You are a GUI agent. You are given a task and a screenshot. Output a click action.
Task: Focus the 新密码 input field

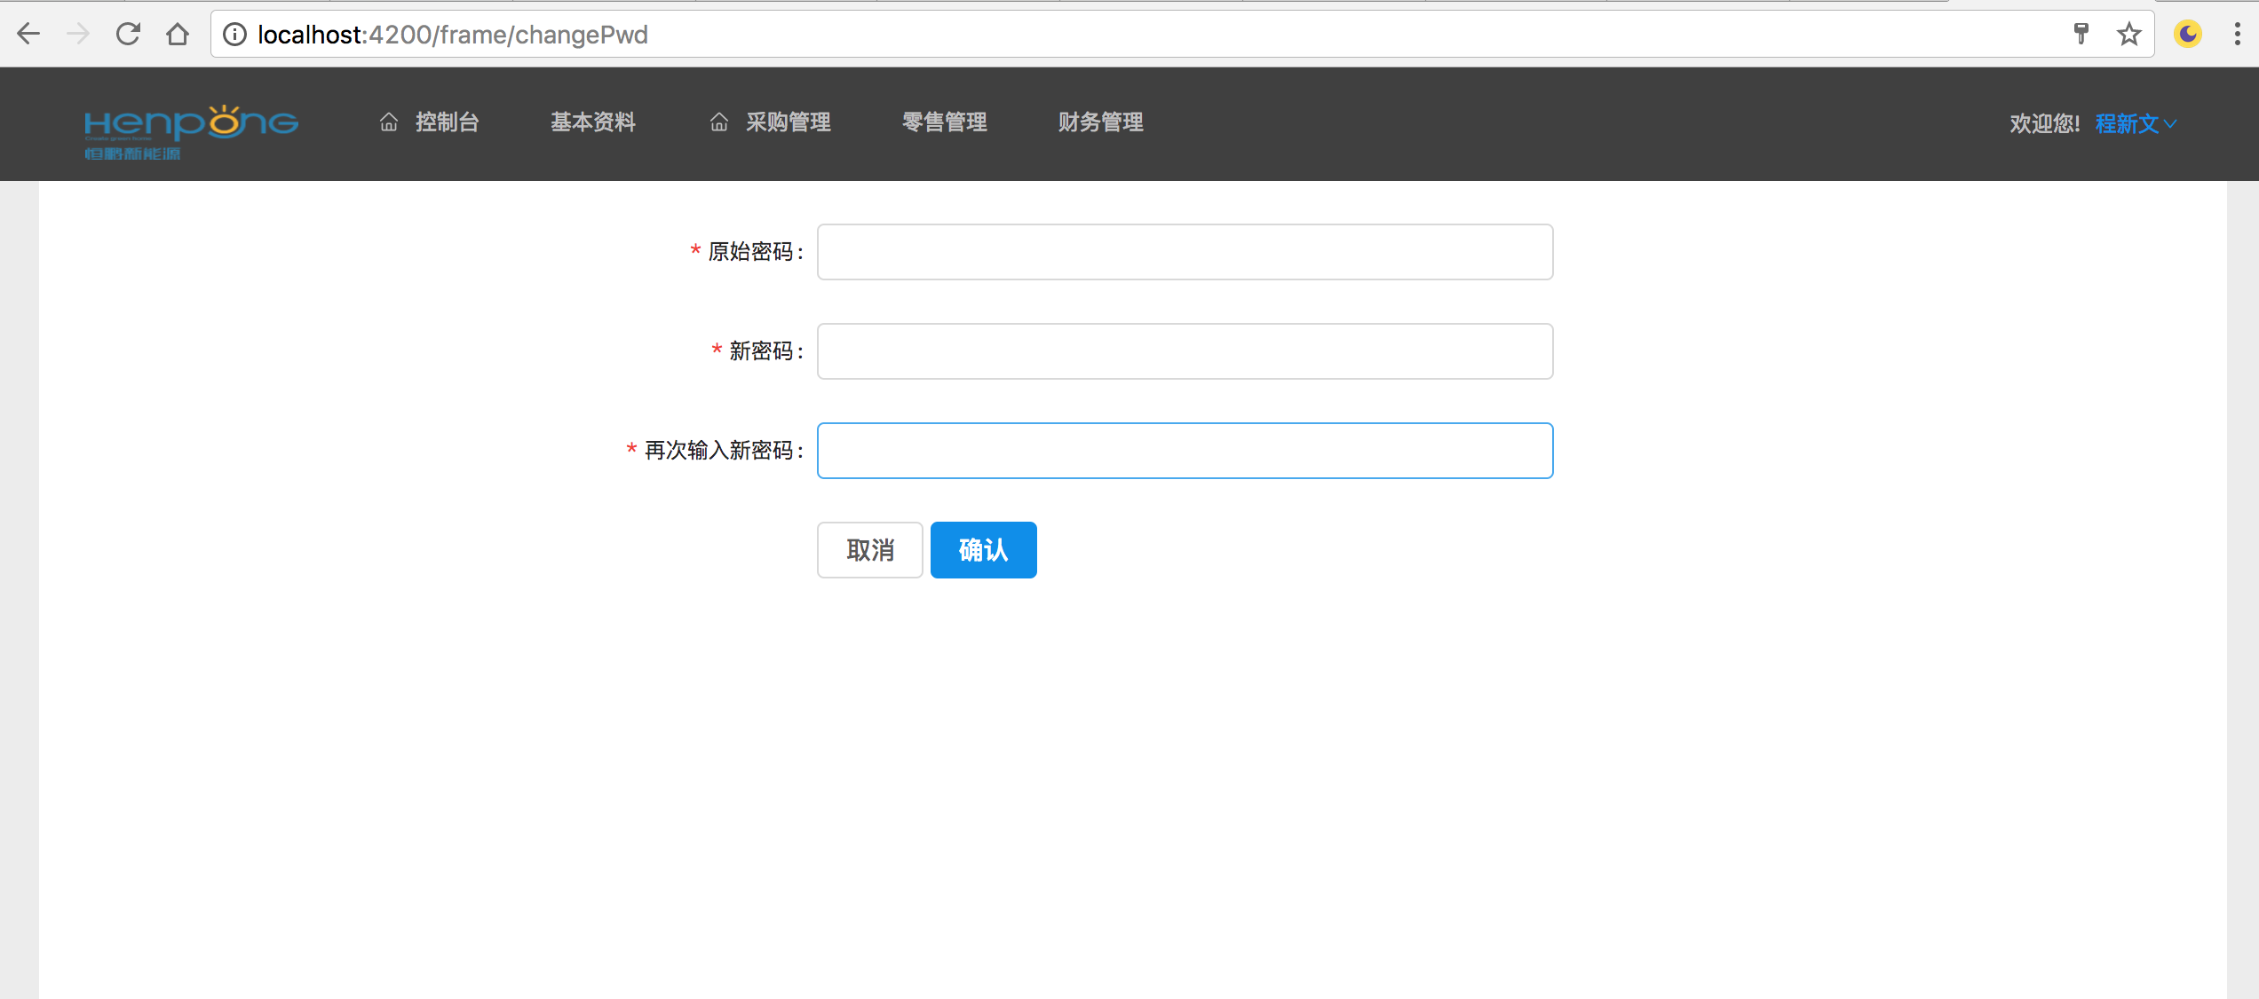[1185, 351]
